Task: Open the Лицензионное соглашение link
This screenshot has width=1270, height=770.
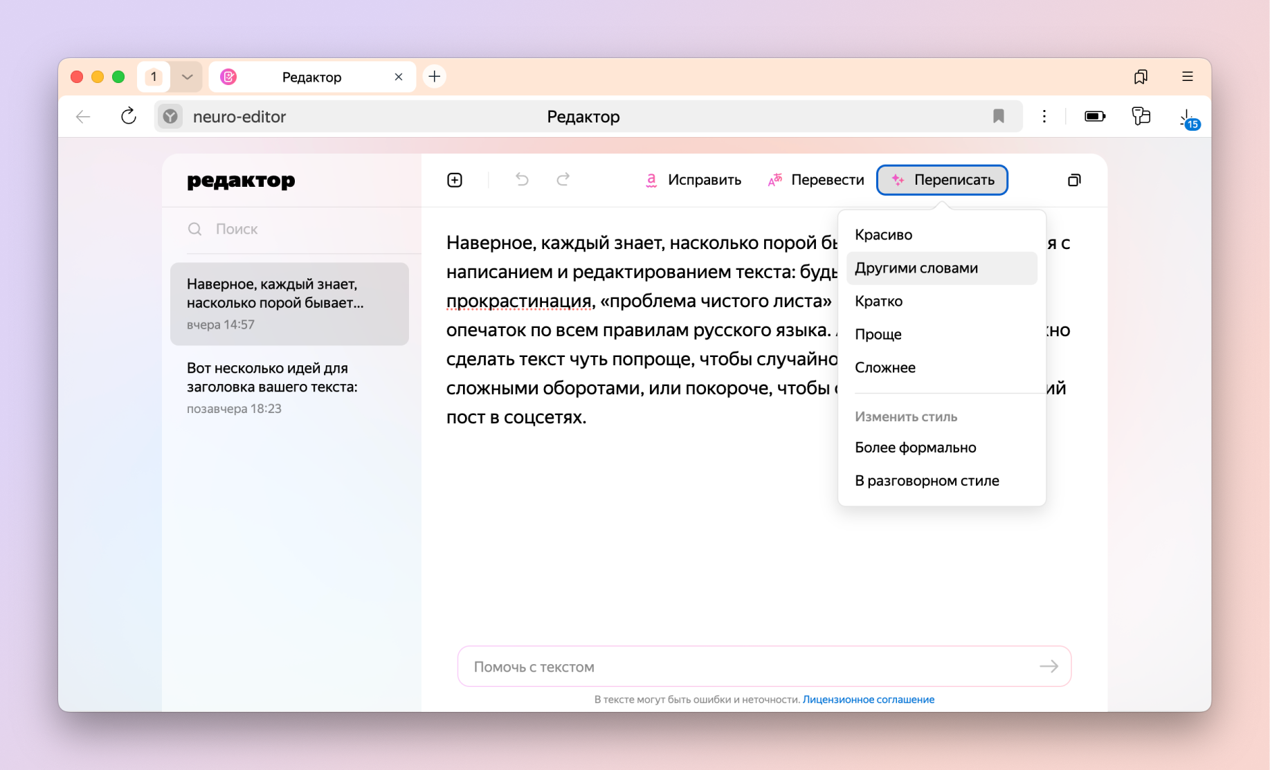Action: click(x=868, y=699)
